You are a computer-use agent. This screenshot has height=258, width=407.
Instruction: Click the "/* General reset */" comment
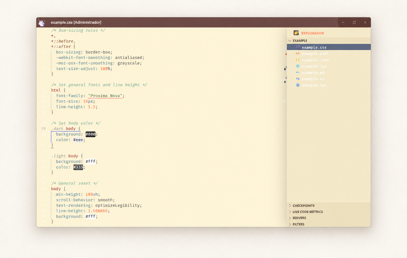pyautogui.click(x=74, y=183)
